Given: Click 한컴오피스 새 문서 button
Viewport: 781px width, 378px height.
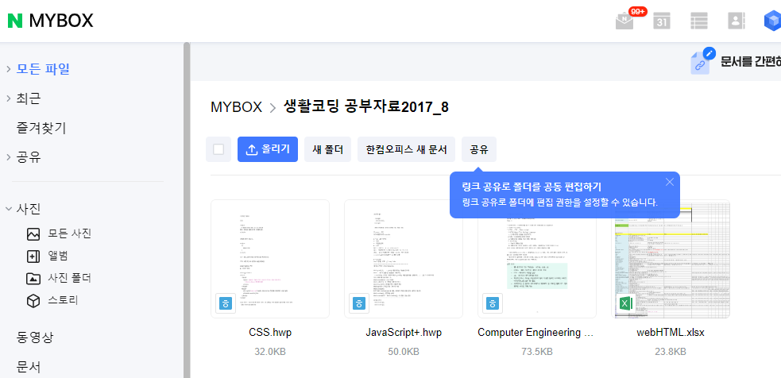Looking at the screenshot, I should pos(407,149).
